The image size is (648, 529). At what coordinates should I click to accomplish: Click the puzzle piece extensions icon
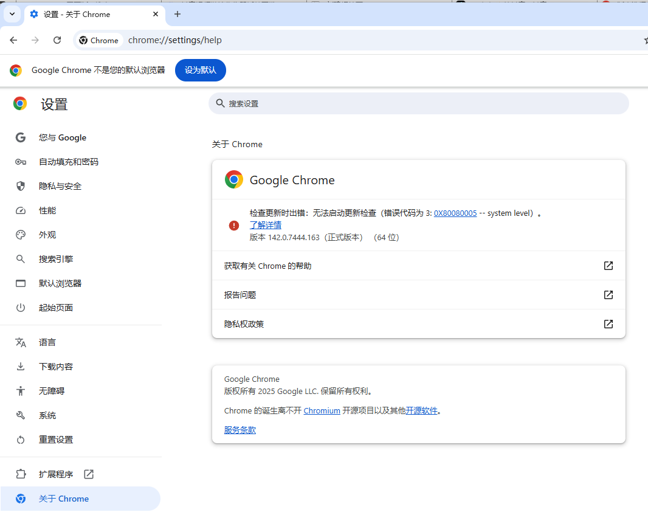21,474
